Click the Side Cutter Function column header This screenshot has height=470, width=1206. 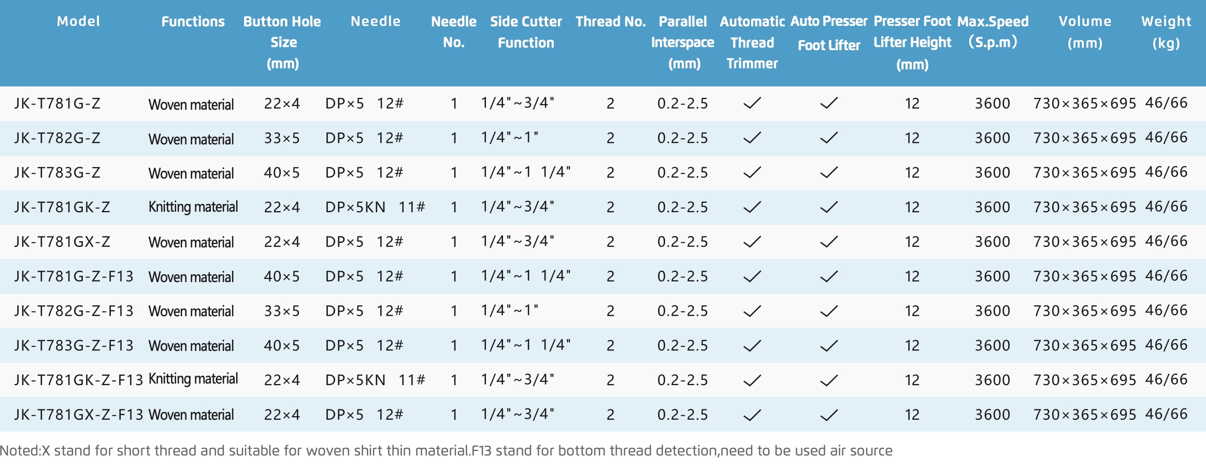click(526, 32)
